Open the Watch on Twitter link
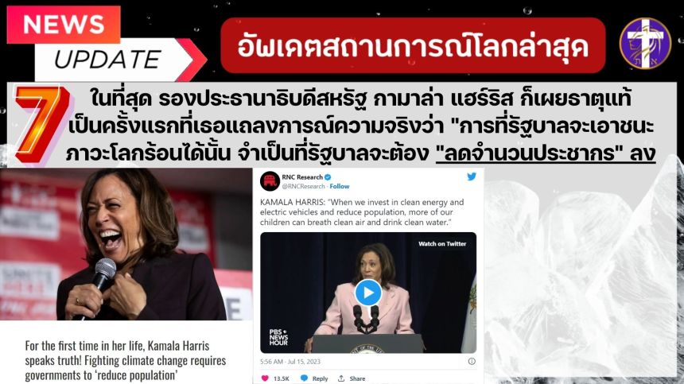Viewport: 684px width, 384px height. click(x=442, y=243)
